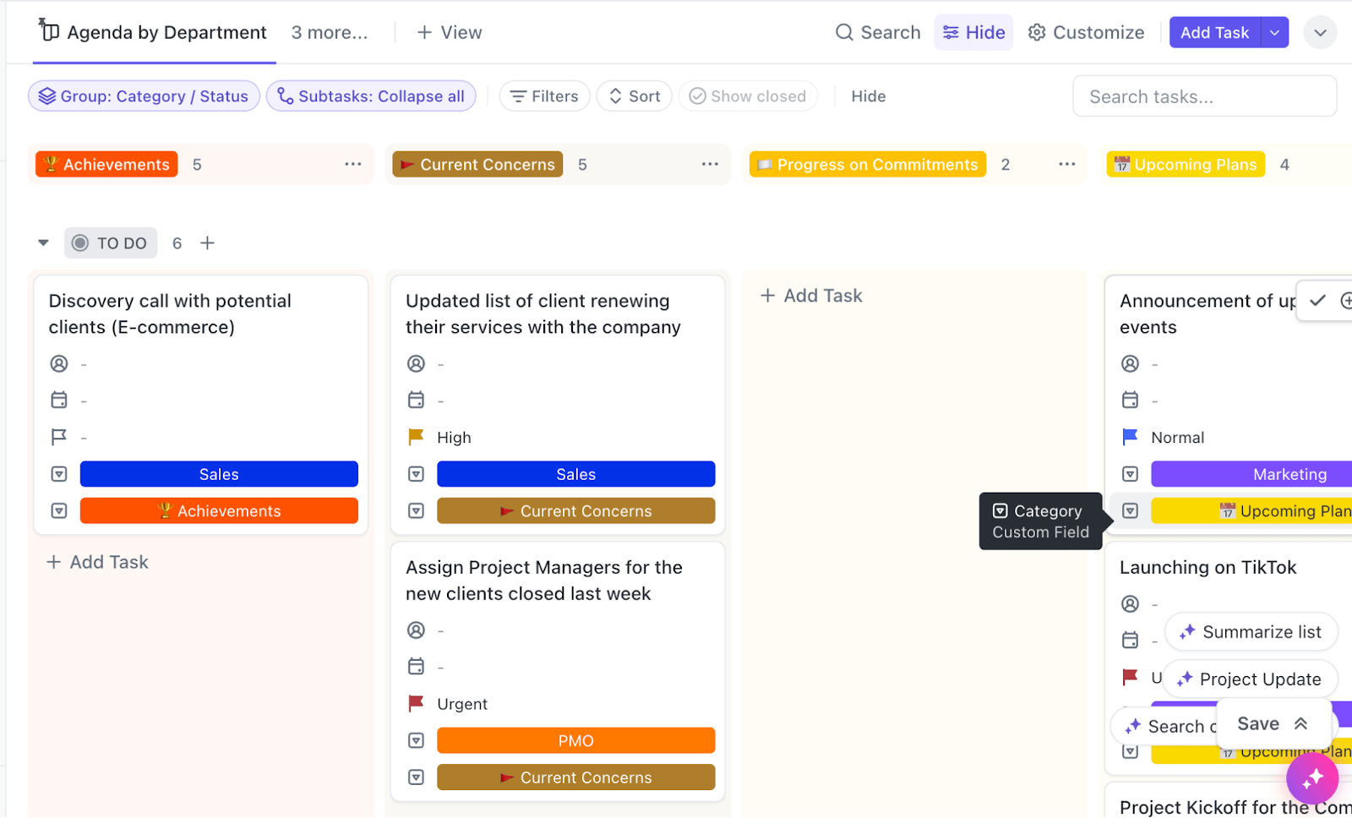Click Project Update AI suggestion
This screenshot has width=1352, height=818.
click(1250, 679)
